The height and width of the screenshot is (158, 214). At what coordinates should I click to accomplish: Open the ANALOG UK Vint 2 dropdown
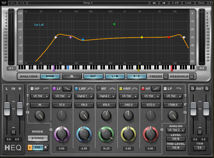pos(176,130)
